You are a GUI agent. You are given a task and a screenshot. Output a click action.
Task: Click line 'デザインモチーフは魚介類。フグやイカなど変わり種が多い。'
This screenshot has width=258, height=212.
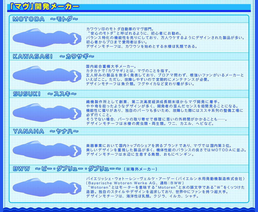click(141, 84)
